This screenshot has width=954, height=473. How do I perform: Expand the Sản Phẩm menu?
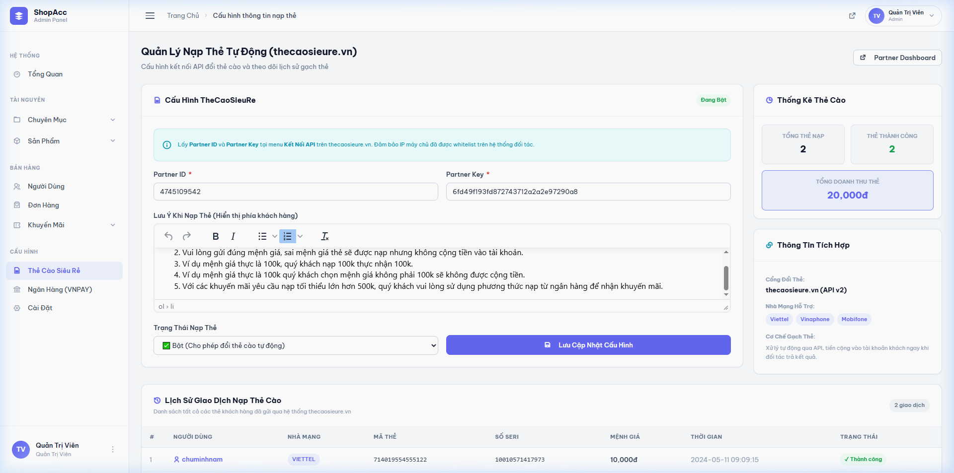(x=65, y=141)
